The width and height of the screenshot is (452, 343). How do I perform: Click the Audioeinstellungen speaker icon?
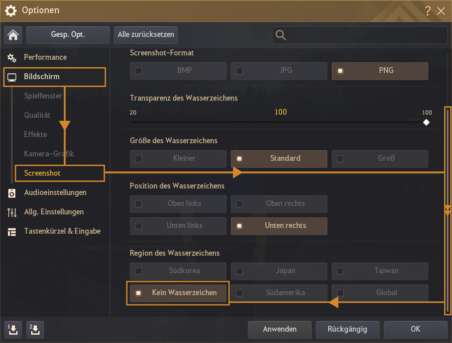pyautogui.click(x=12, y=193)
